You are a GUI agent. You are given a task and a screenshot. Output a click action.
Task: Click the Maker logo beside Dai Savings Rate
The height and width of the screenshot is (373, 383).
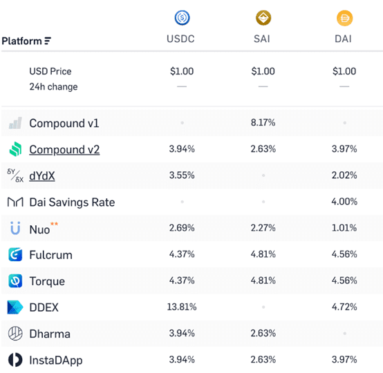coord(15,202)
